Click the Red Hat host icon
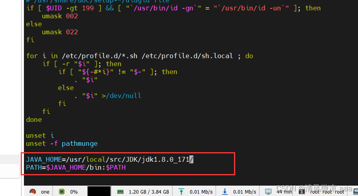This screenshot has width=358, height=196. [x=33, y=192]
